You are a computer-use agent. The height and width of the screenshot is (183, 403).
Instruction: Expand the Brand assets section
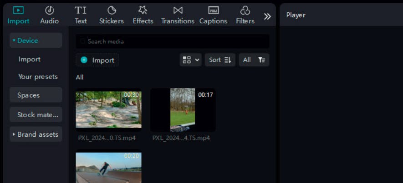click(36, 134)
